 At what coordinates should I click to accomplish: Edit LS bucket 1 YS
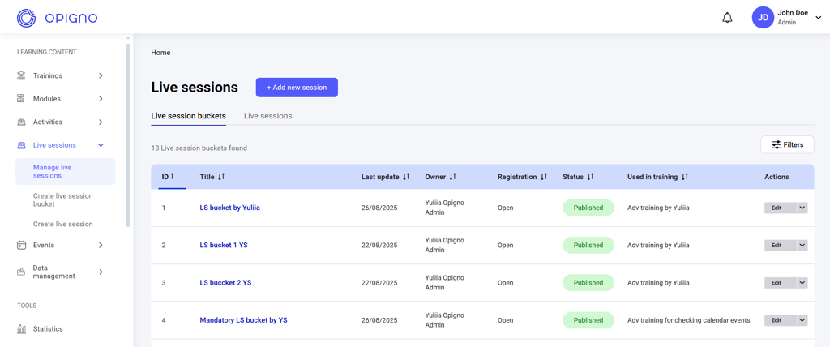coord(781,246)
